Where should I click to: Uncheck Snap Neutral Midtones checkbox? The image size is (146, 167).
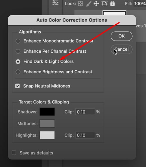[17, 86]
